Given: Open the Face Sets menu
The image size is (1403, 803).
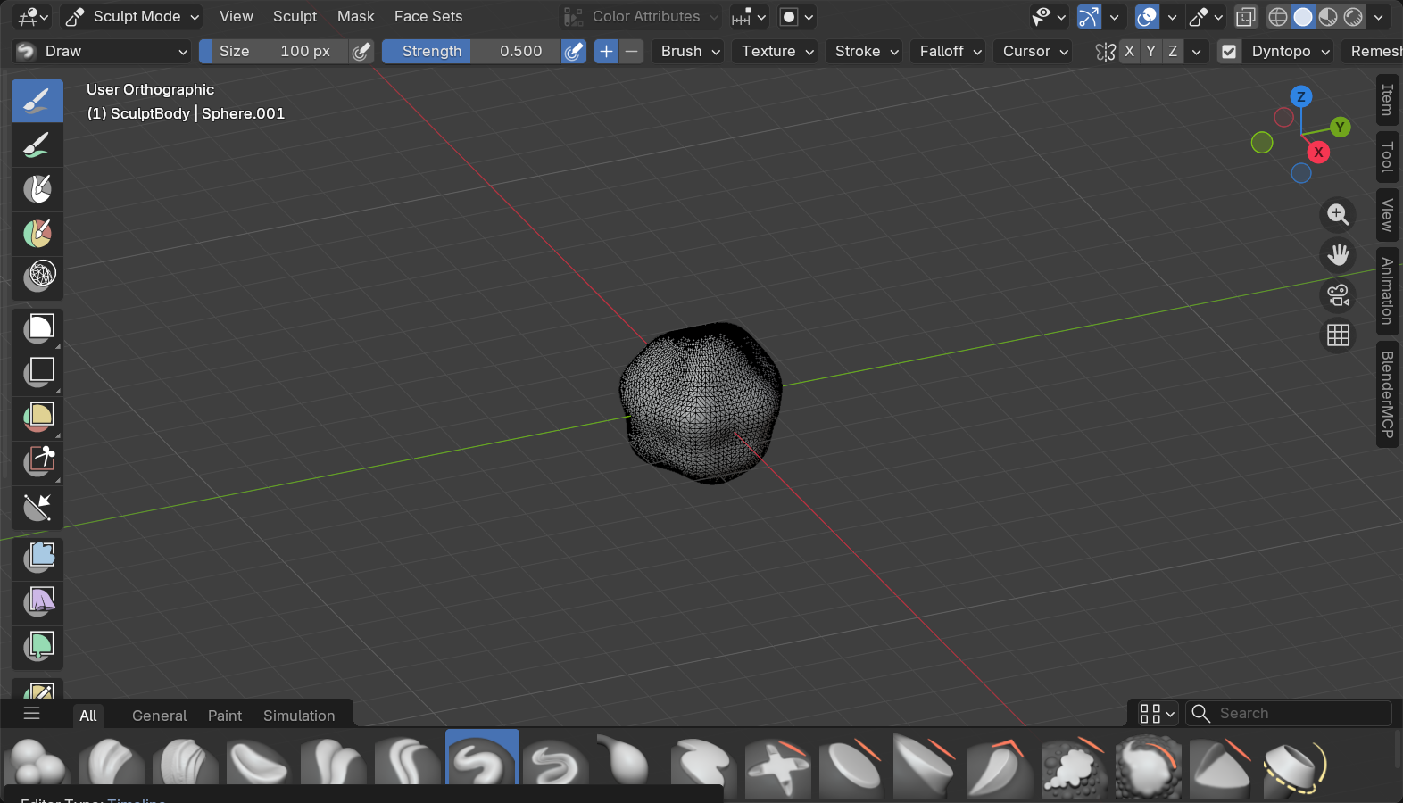Looking at the screenshot, I should click(x=428, y=17).
